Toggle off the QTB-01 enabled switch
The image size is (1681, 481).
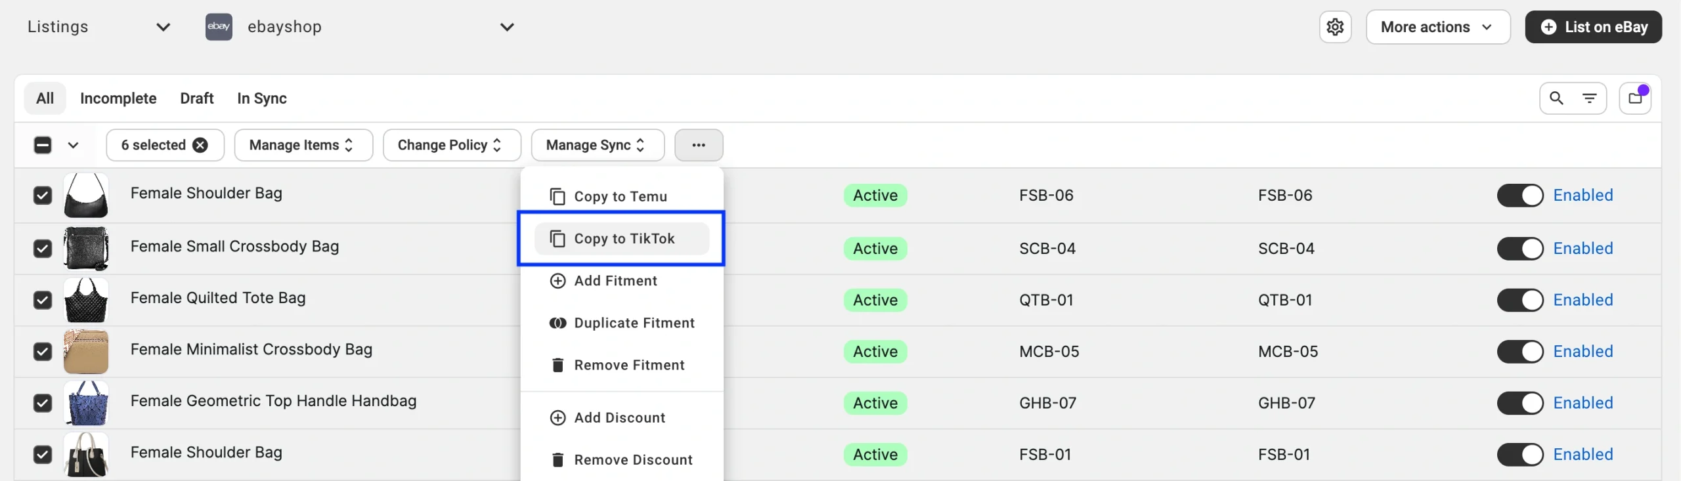click(1519, 300)
